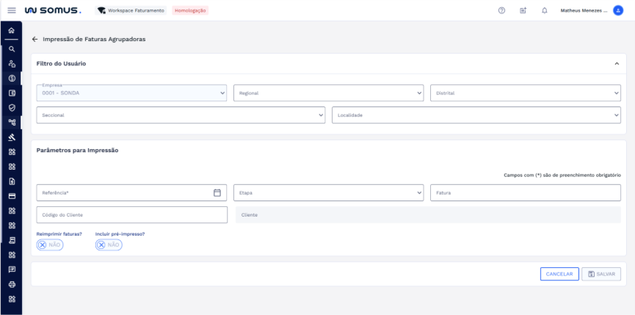The image size is (635, 315).
Task: Collapse the Filtro do Usuário section
Action: point(617,64)
